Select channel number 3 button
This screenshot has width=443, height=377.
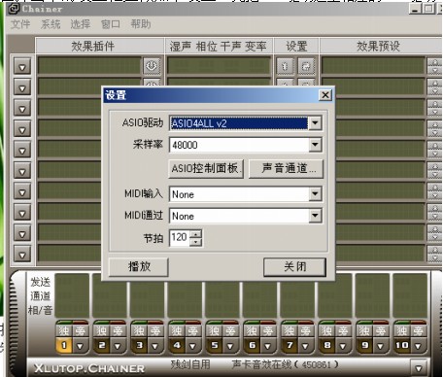click(139, 345)
